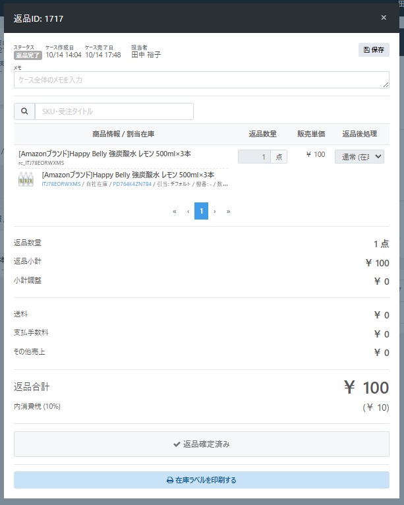Click the 支払手数料 row label
Screen dimensions: 404x505
tap(31, 333)
